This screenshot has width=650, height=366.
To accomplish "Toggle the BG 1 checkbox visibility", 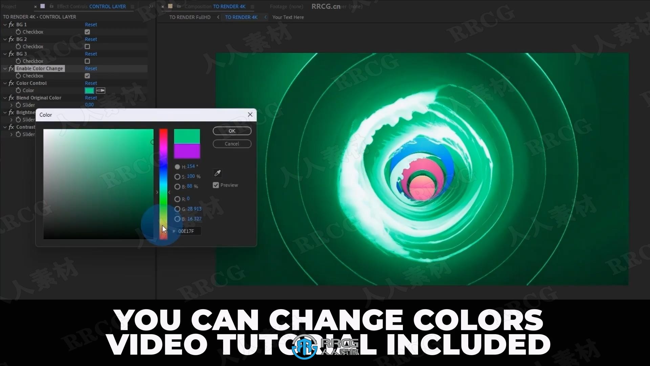I will tap(87, 32).
